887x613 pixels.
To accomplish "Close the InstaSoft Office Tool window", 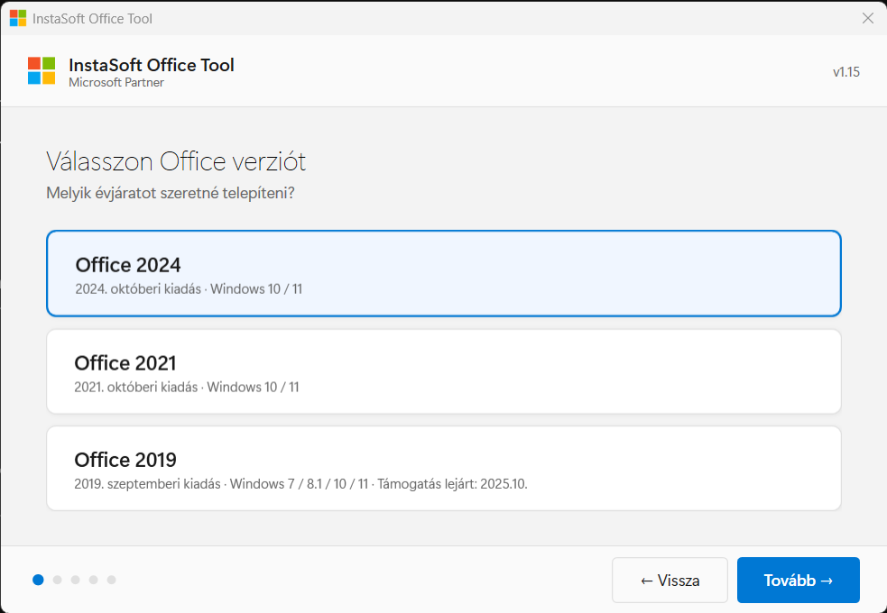I will [867, 18].
